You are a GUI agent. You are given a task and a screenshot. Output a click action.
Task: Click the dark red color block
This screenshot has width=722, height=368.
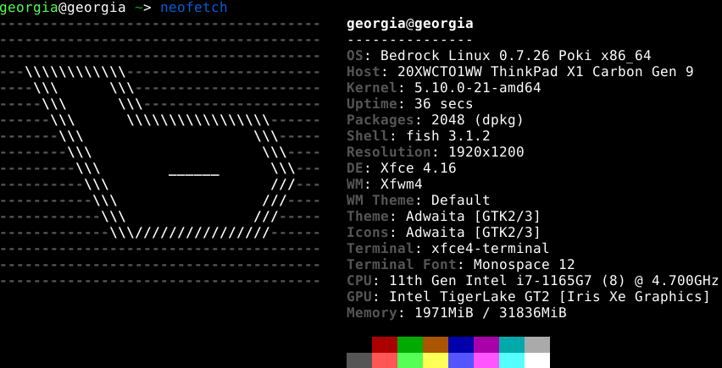(385, 344)
